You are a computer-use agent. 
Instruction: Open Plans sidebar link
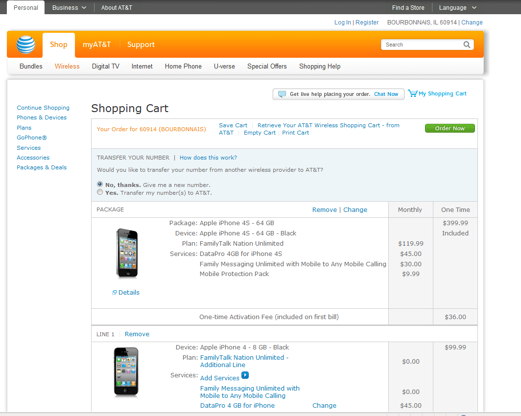point(24,127)
